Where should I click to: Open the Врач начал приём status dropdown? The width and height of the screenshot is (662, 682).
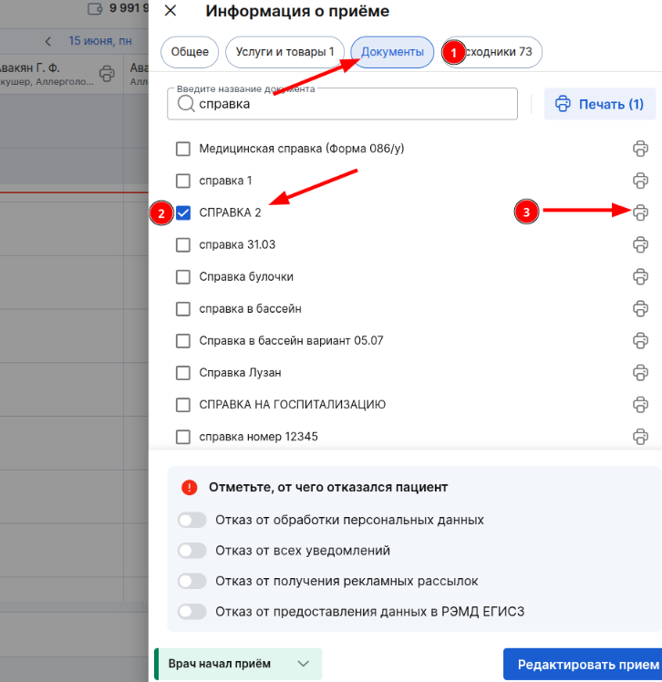(238, 664)
